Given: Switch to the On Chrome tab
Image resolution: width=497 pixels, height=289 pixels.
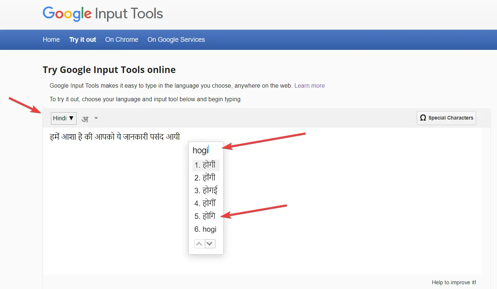Looking at the screenshot, I should (x=122, y=40).
